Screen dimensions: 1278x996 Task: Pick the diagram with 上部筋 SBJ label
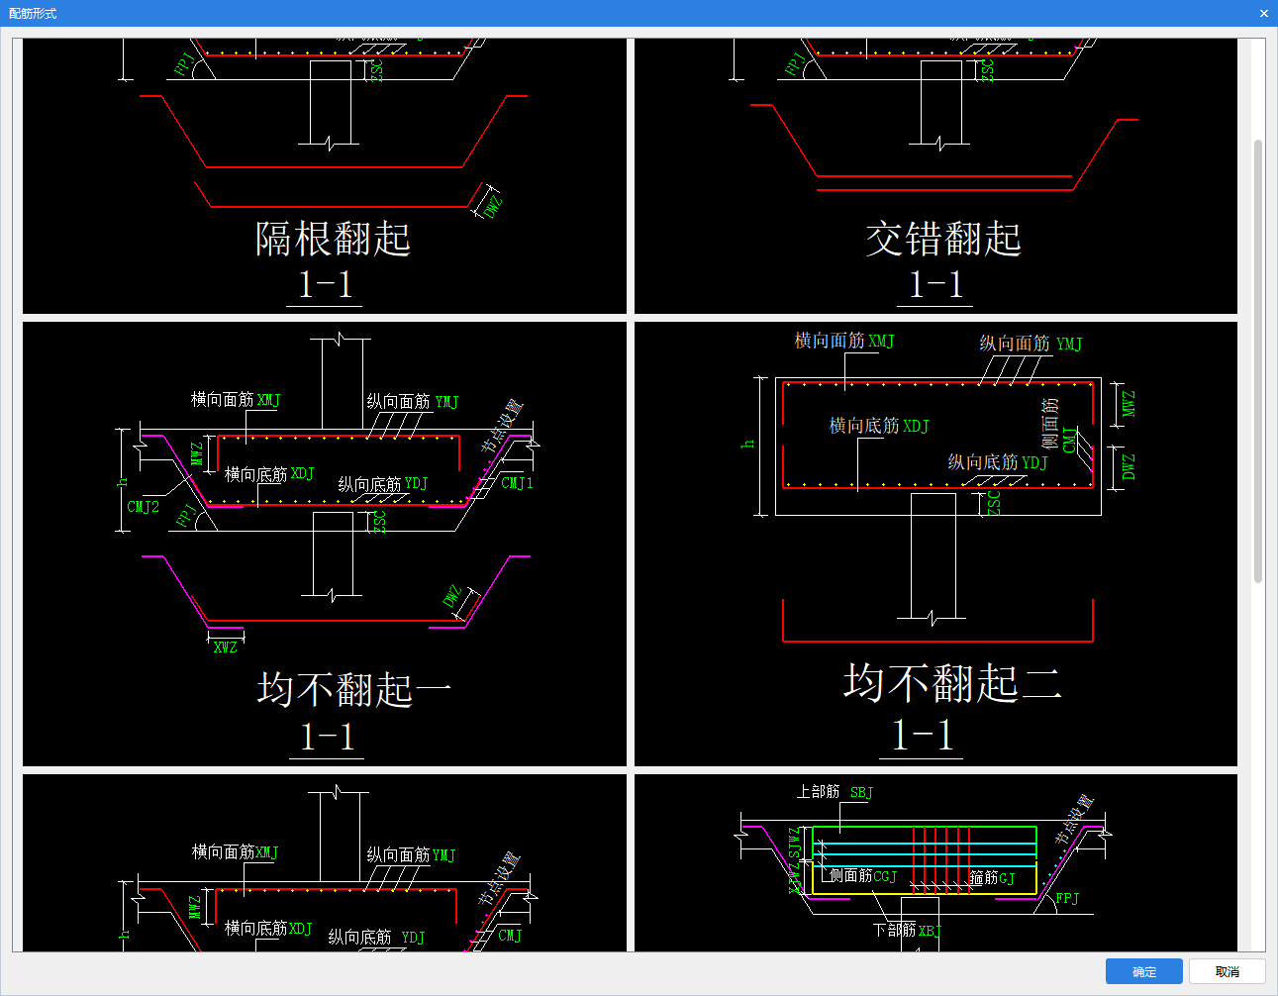click(935, 863)
